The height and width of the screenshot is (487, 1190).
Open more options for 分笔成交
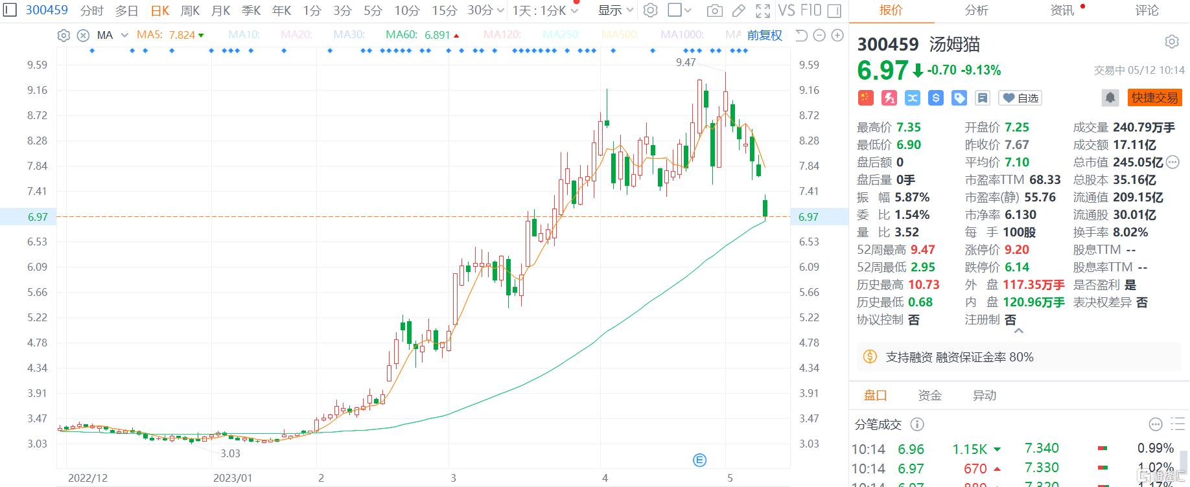point(1156,424)
